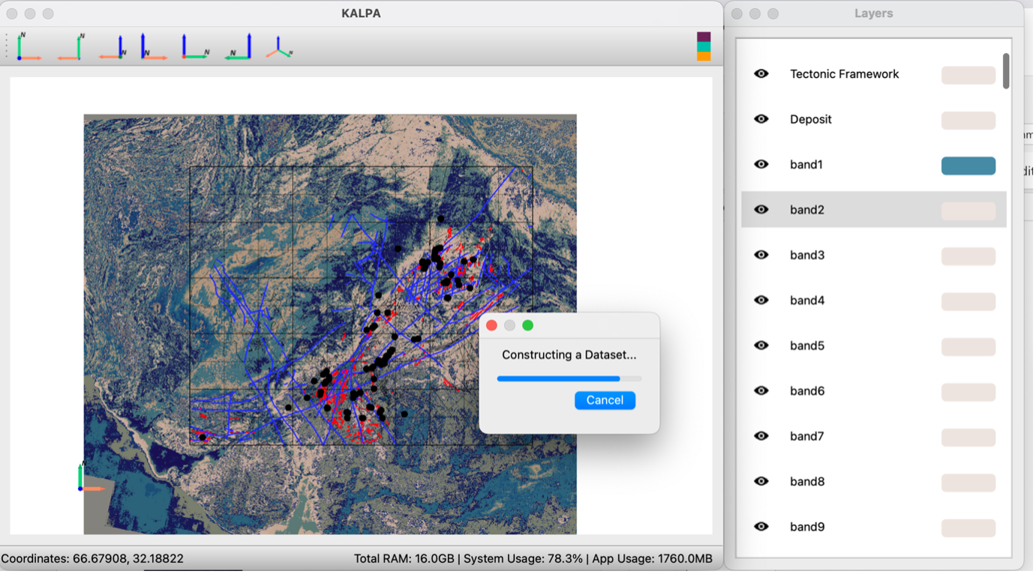1036x574 pixels.
Task: Select view with blue axis up, orange pointing left
Action: pos(113,46)
